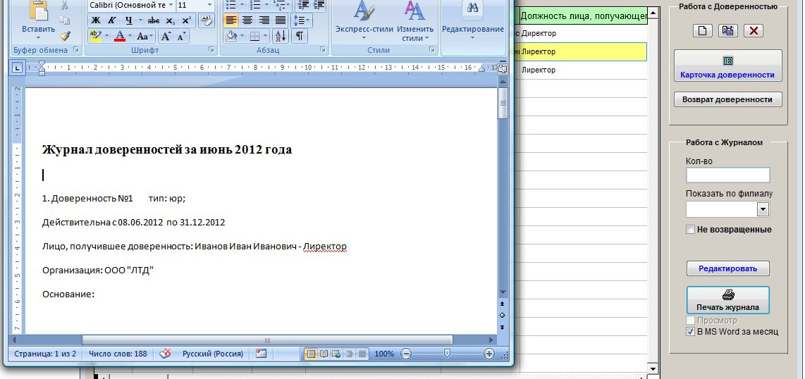The height and width of the screenshot is (379, 805).
Task: Apply superscript x² formatting
Action: coord(186,20)
